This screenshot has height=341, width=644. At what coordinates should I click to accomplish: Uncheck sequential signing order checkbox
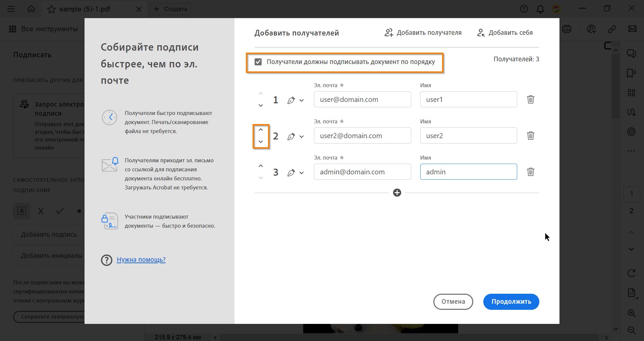pyautogui.click(x=258, y=62)
